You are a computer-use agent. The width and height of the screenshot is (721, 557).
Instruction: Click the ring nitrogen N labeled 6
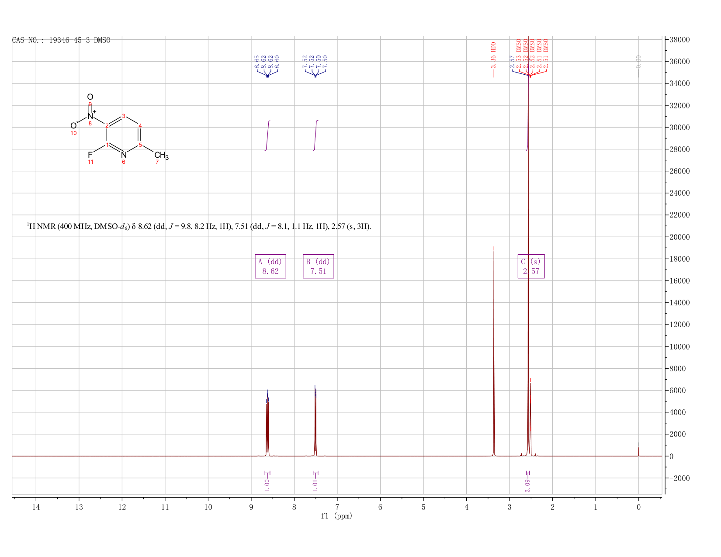(x=124, y=155)
